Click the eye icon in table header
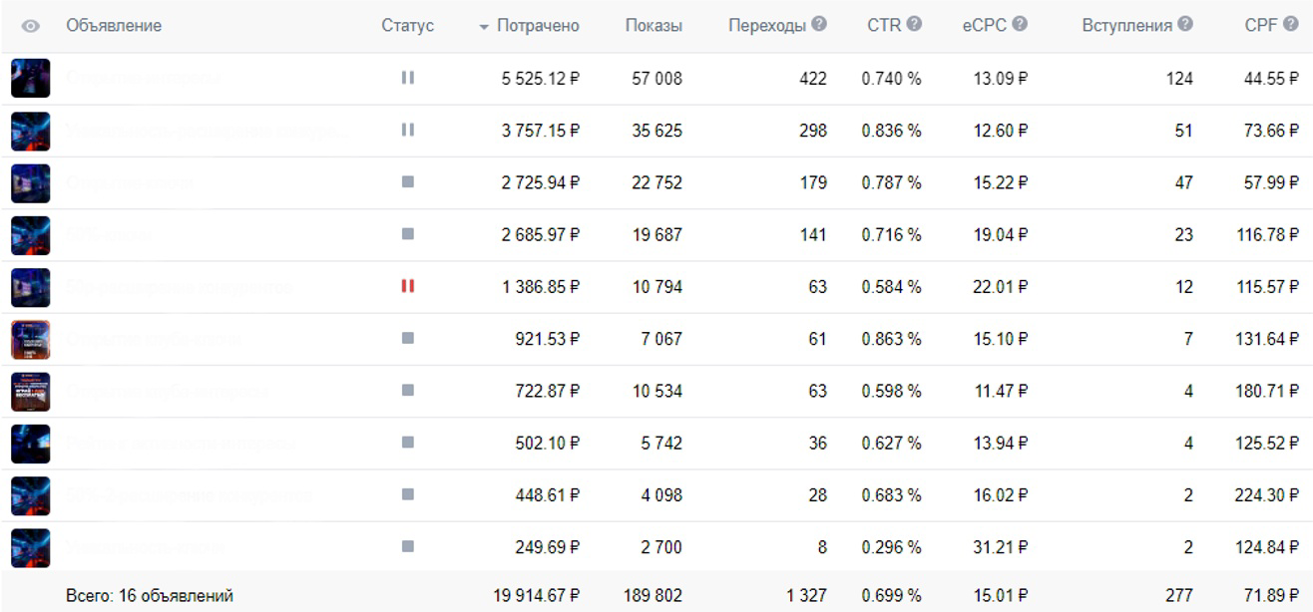The image size is (1313, 612). [31, 27]
